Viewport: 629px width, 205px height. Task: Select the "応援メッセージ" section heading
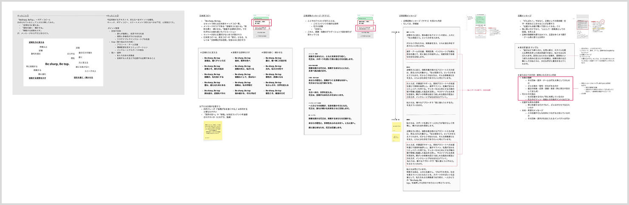(x=524, y=16)
